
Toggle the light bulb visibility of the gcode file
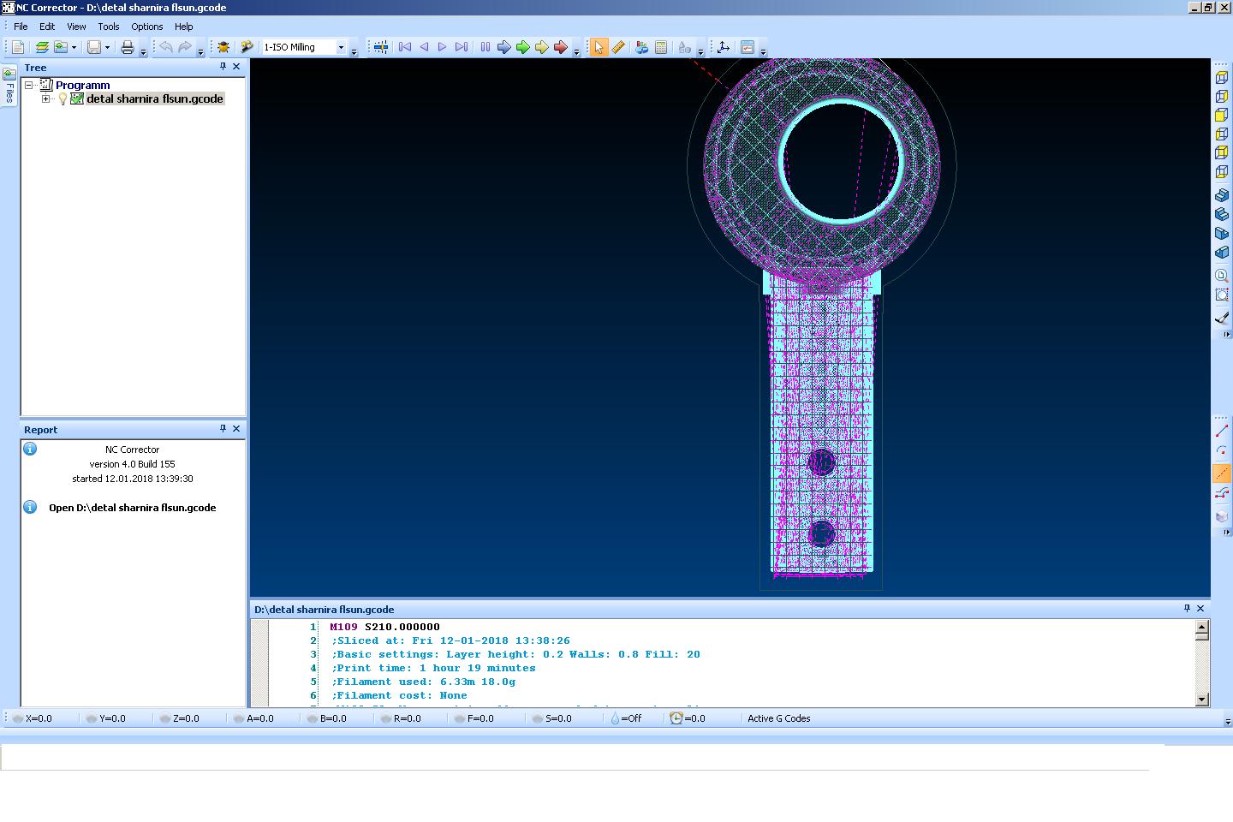point(63,99)
